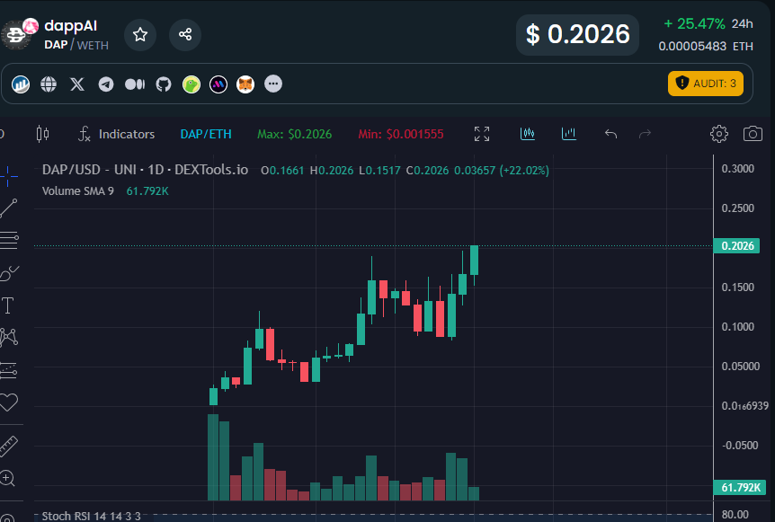Redo the chart action
Viewport: 775px width, 522px height.
coord(645,134)
